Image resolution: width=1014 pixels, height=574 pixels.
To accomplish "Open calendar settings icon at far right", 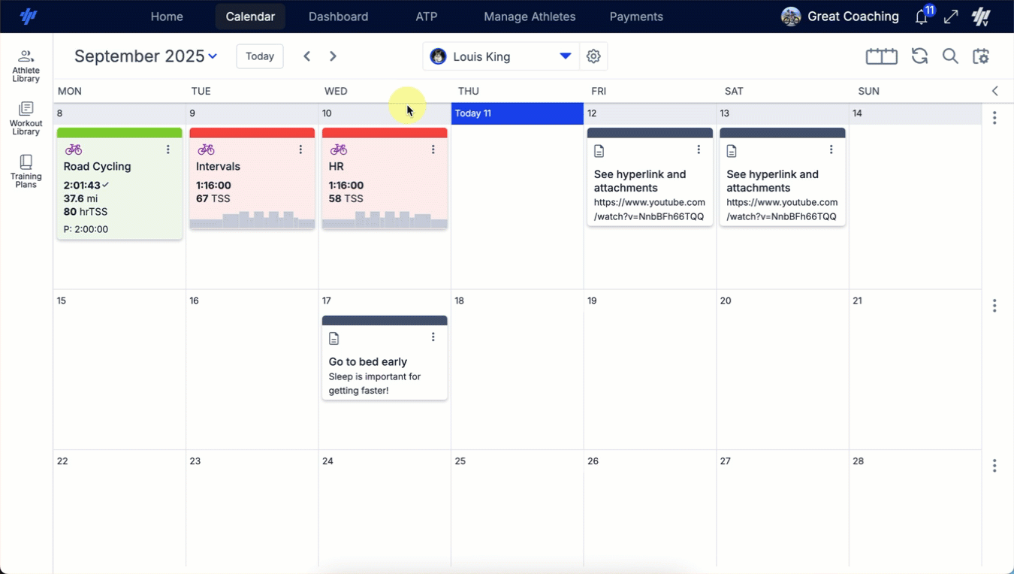I will tap(981, 56).
